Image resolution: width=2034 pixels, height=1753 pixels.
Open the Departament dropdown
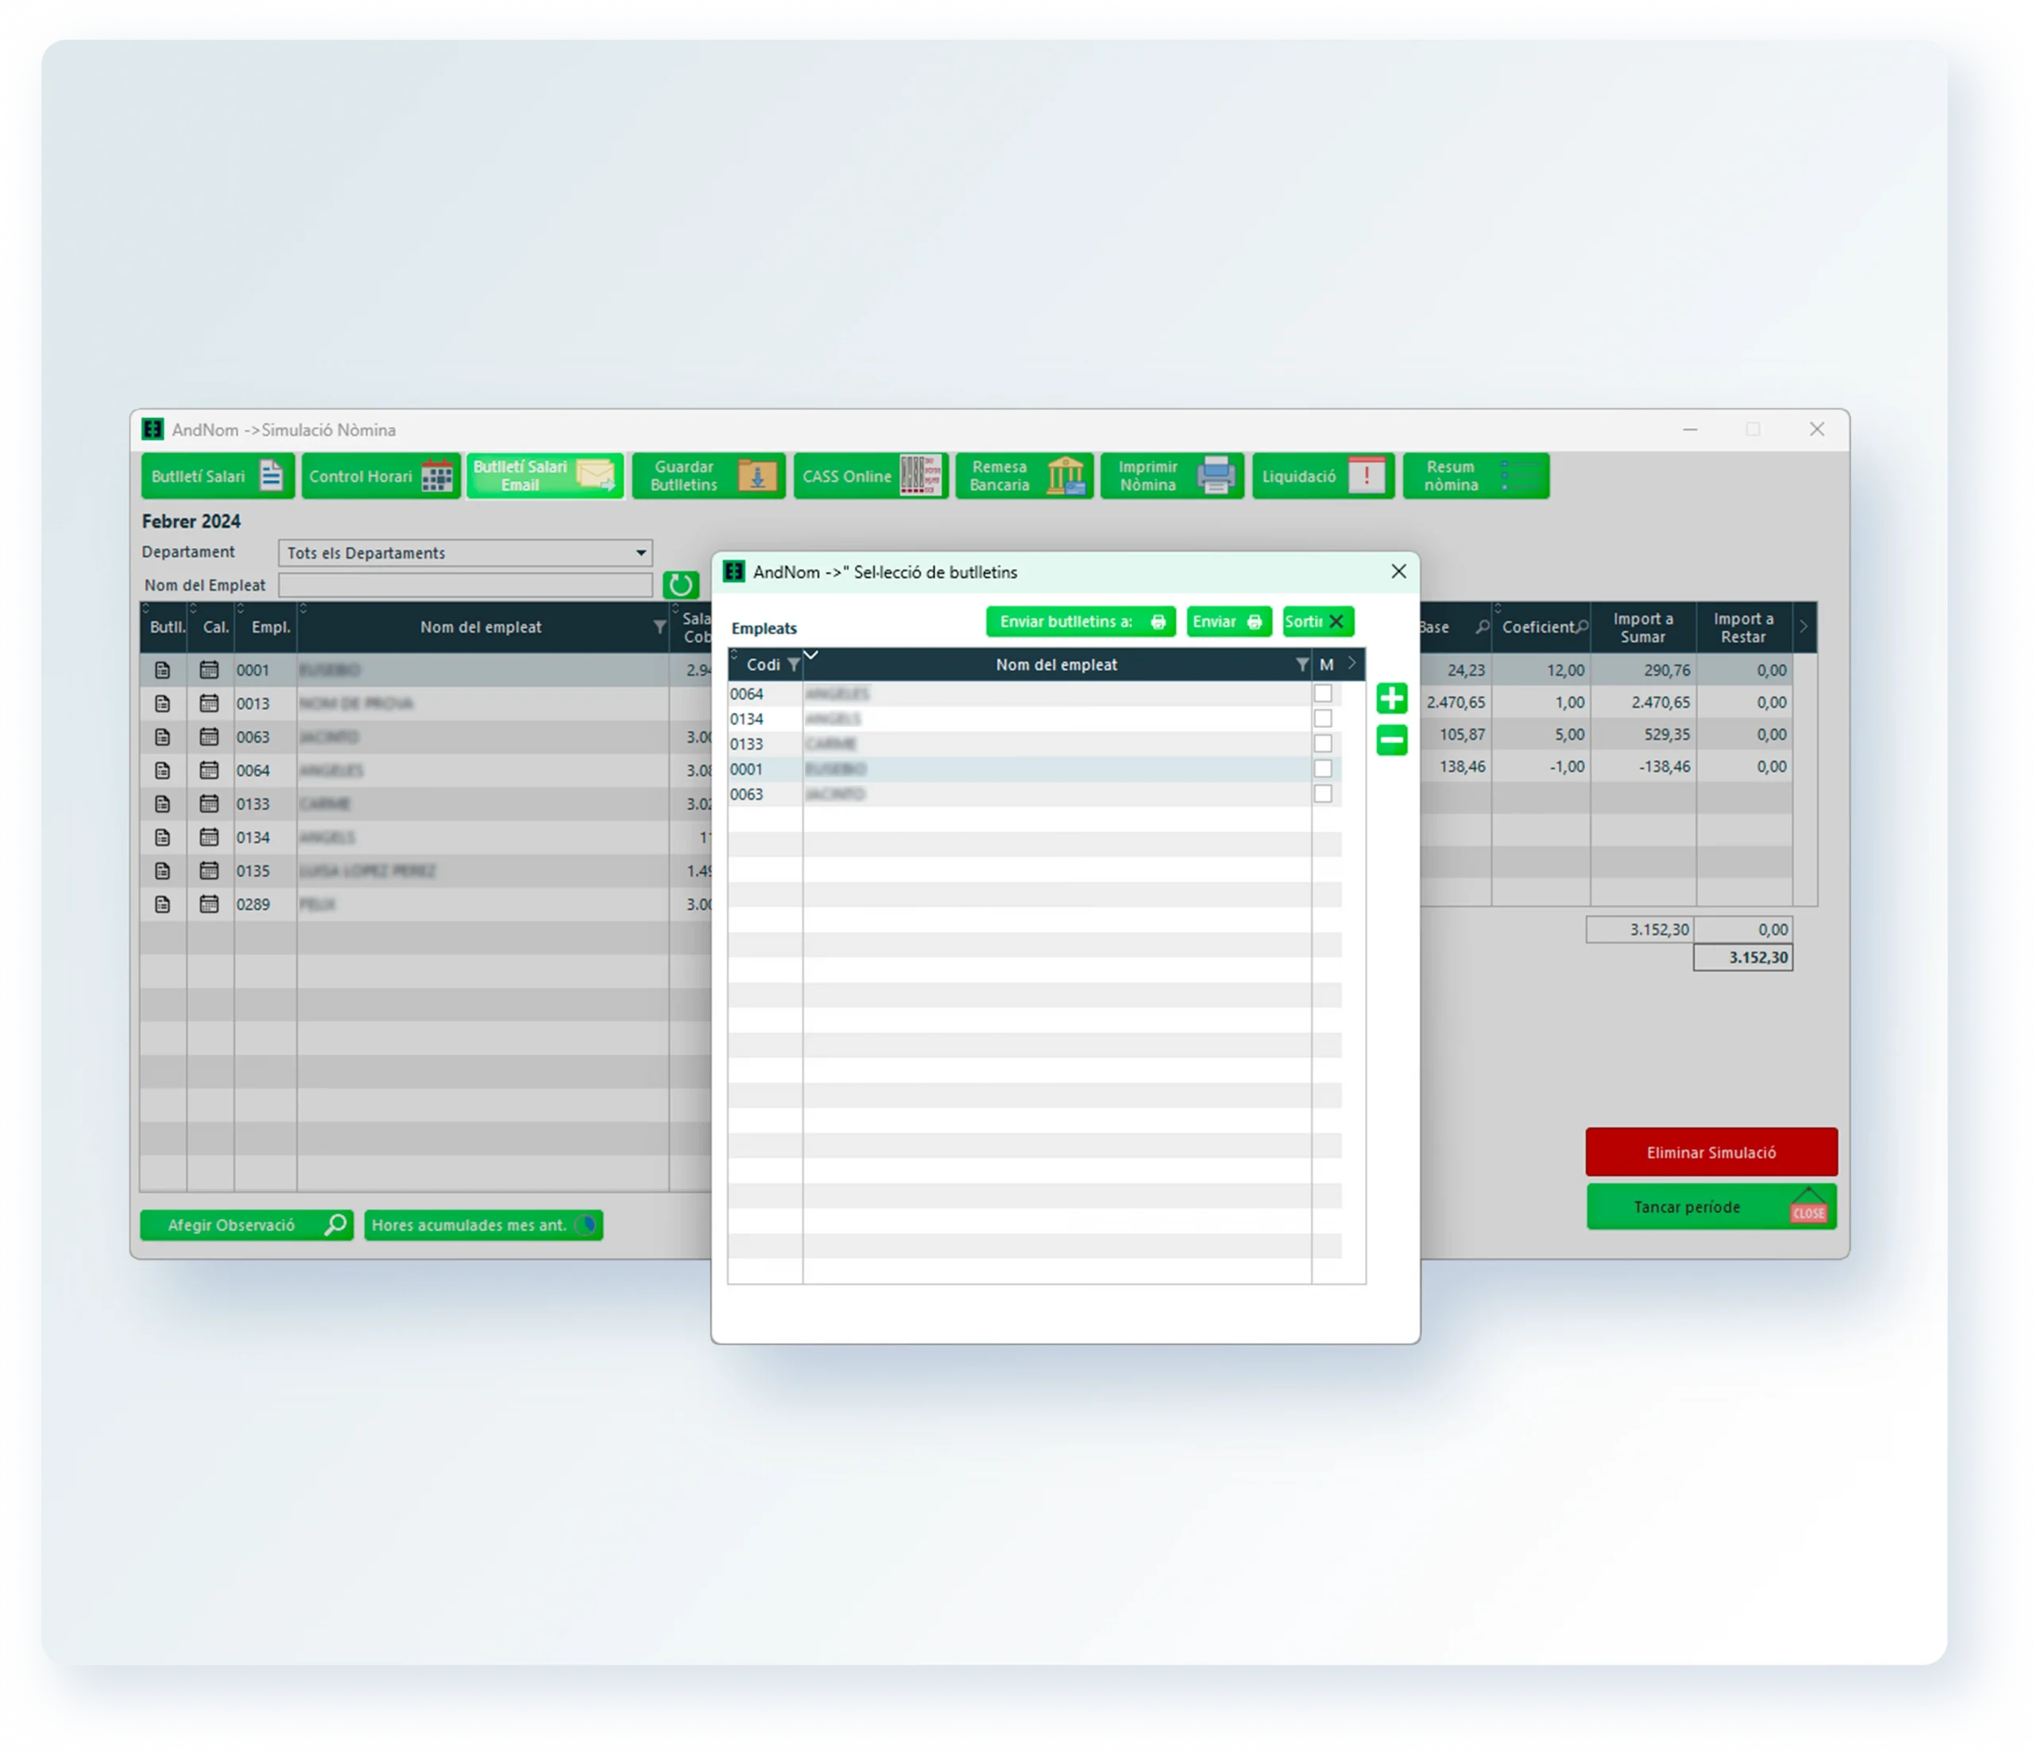640,553
